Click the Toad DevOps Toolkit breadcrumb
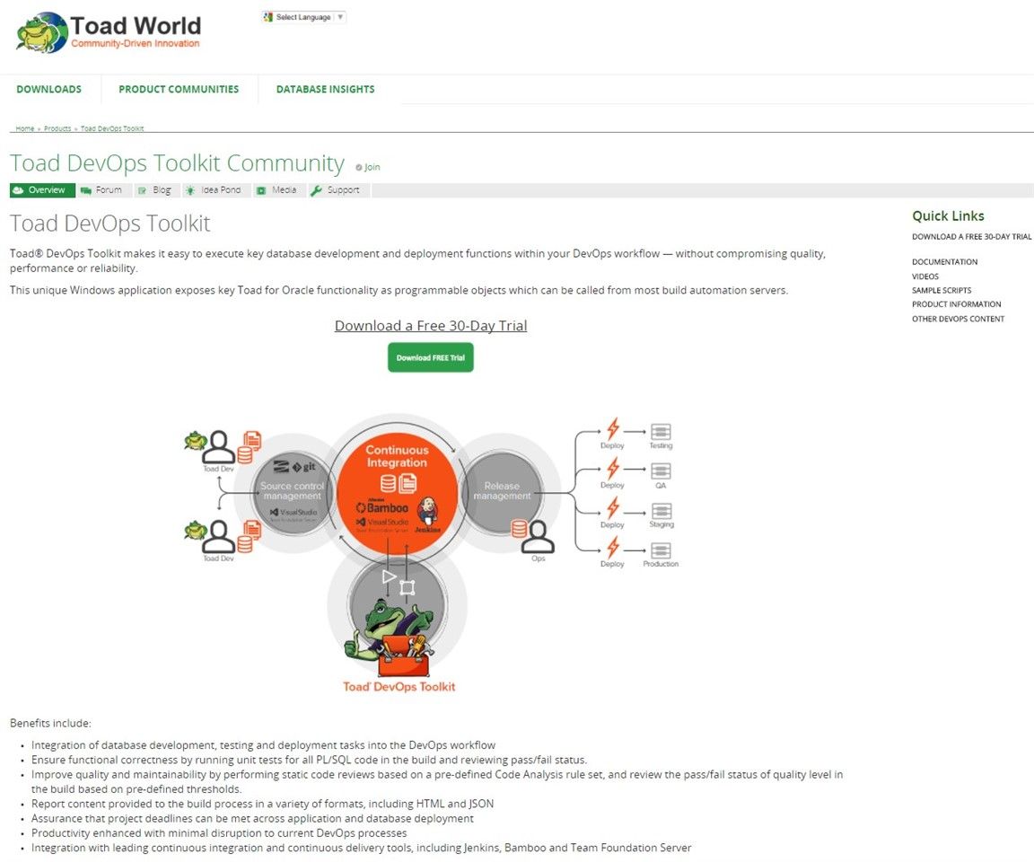1034x862 pixels. point(112,128)
